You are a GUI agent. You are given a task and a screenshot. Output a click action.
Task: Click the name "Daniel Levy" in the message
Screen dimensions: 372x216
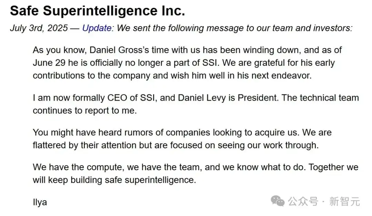click(201, 98)
